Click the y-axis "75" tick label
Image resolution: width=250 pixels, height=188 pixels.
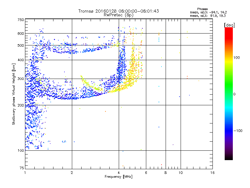(x=22, y=168)
